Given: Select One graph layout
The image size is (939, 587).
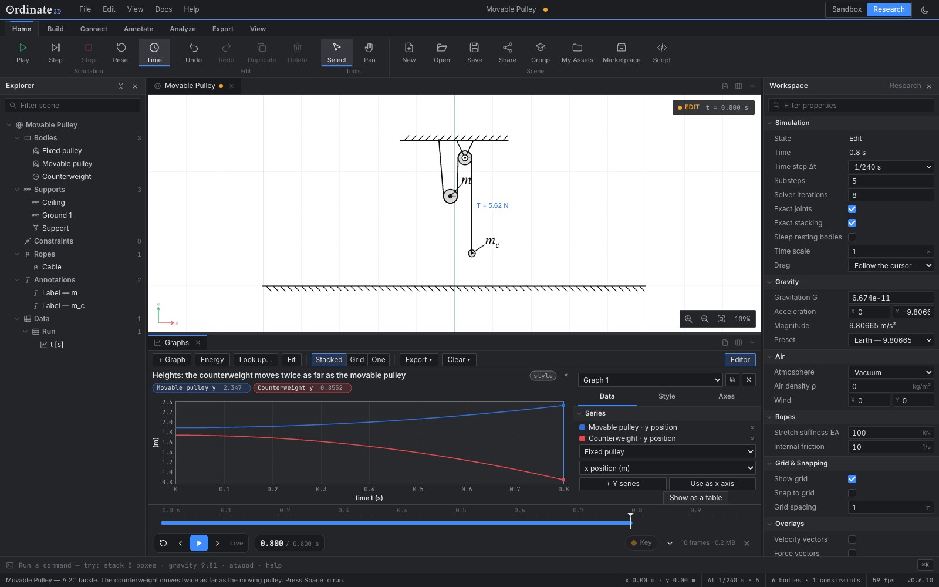Looking at the screenshot, I should tap(379, 360).
